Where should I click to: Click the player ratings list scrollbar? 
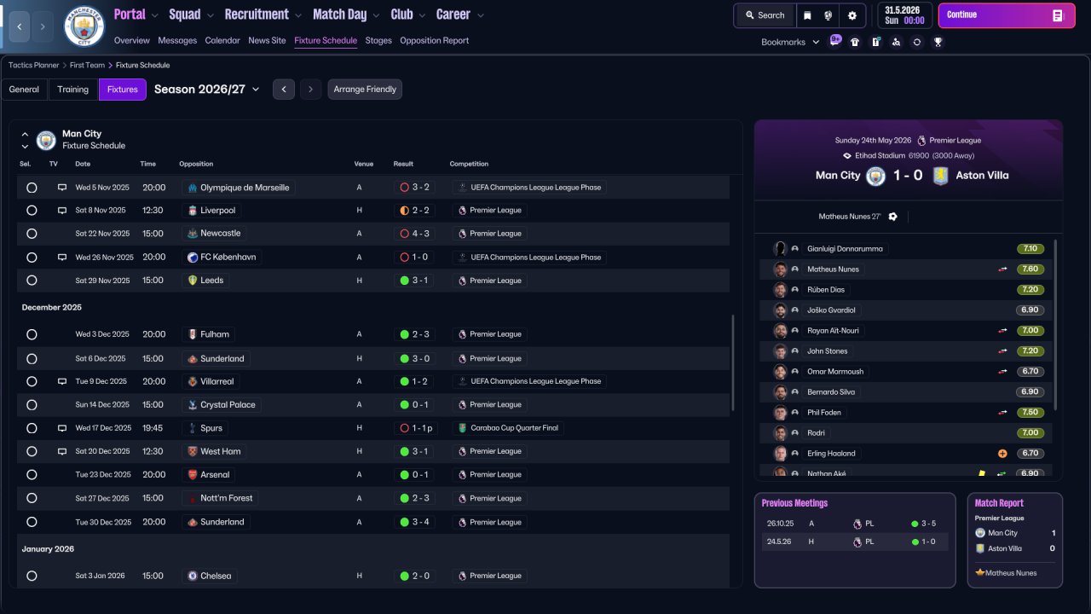pos(1055,324)
